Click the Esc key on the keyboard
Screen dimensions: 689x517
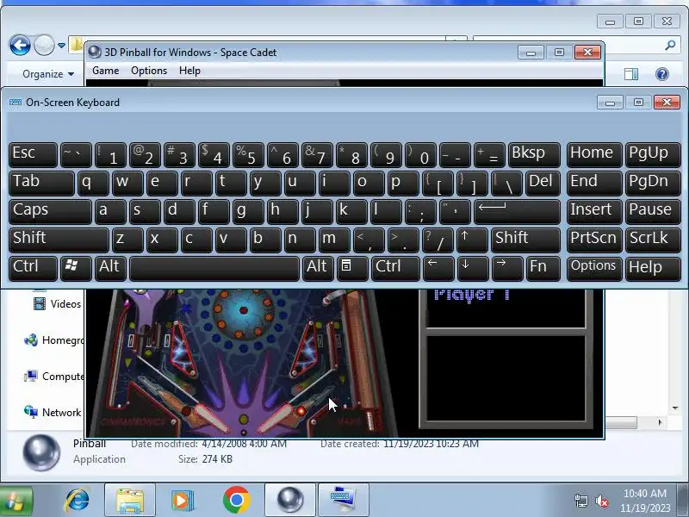[x=33, y=155]
